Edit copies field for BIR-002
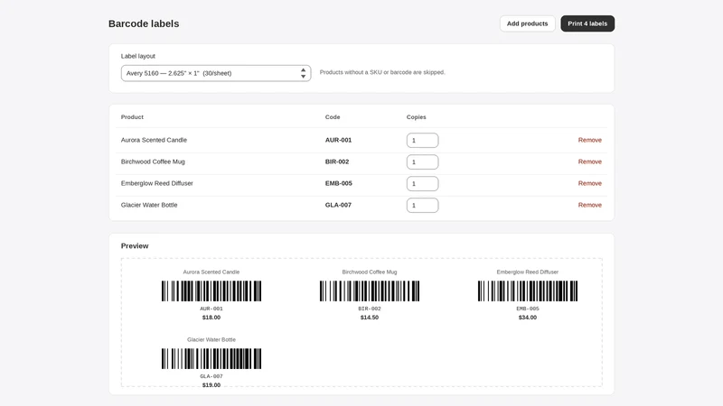723x406 pixels. coord(422,162)
